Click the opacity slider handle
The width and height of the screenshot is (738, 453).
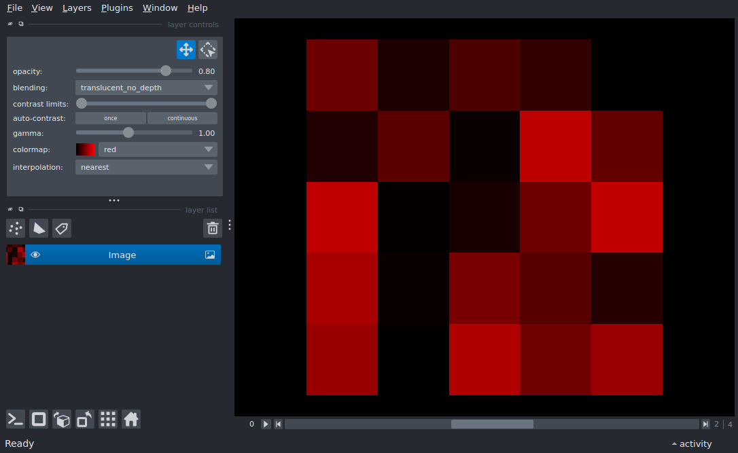point(166,71)
